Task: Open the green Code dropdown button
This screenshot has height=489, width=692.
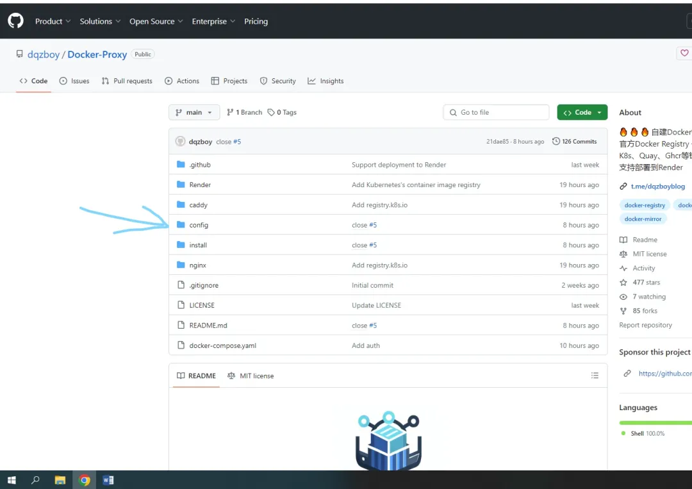Action: [582, 113]
